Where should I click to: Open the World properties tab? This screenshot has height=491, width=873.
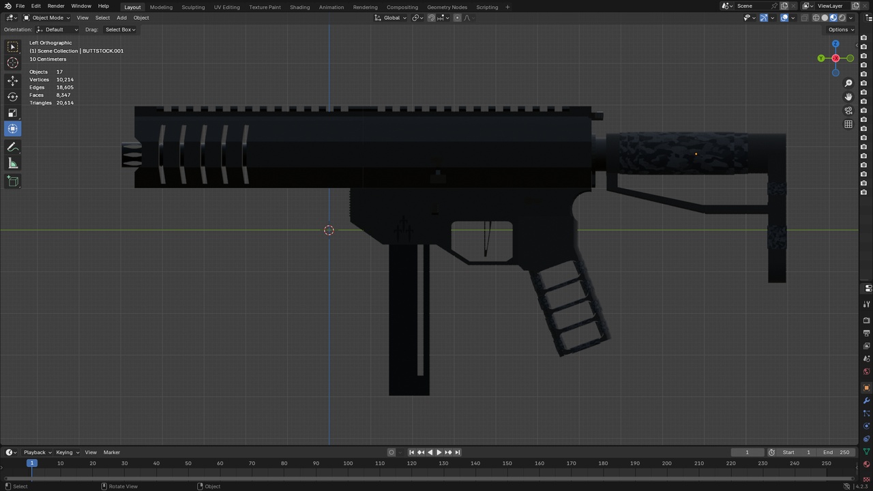coord(867,372)
